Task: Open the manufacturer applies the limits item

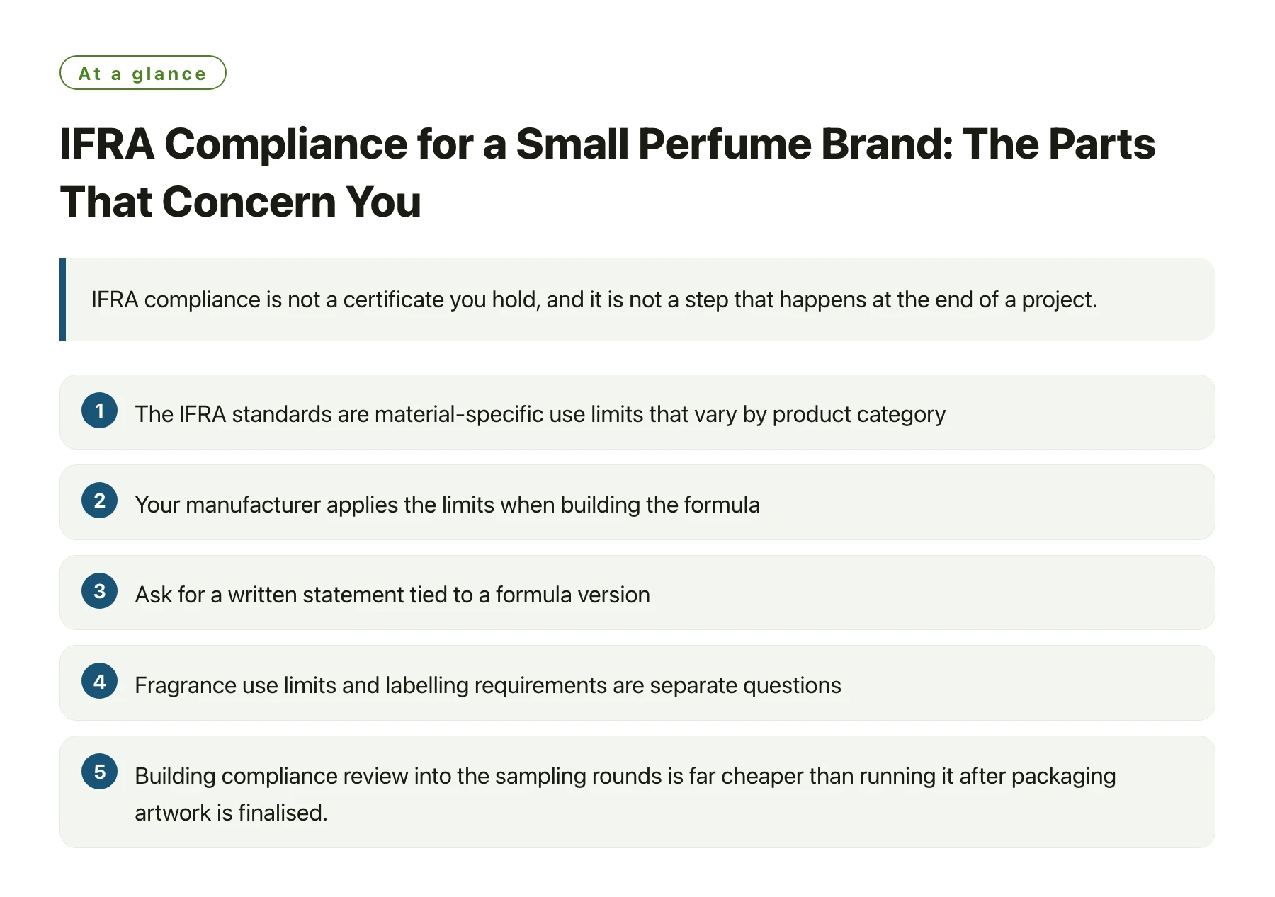Action: [637, 502]
